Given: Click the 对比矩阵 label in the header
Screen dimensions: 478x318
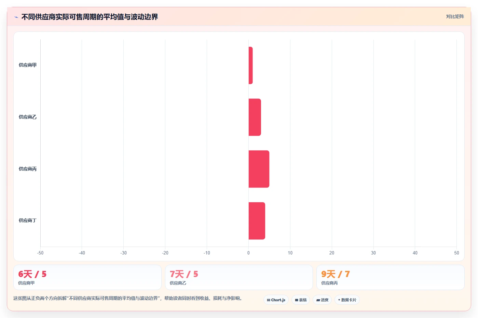Looking at the screenshot, I should [x=455, y=16].
